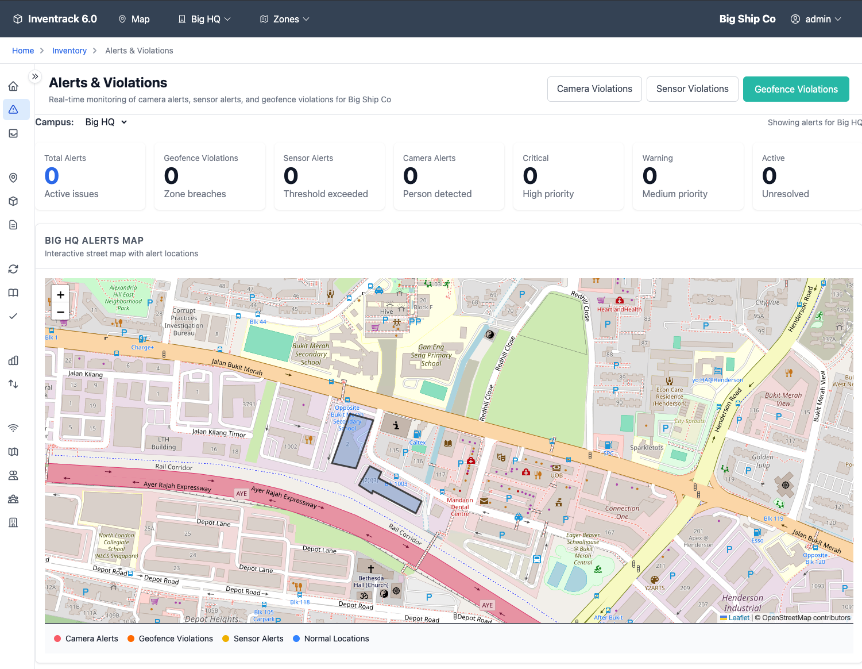Open the Zones dropdown in the top bar
Screen dimensions: 862x669
[284, 18]
